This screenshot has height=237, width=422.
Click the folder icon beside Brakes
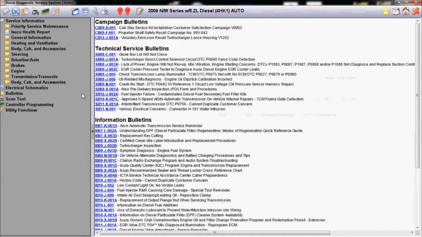tap(7, 65)
